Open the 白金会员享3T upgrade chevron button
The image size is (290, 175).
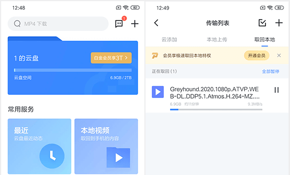[x=111, y=58]
